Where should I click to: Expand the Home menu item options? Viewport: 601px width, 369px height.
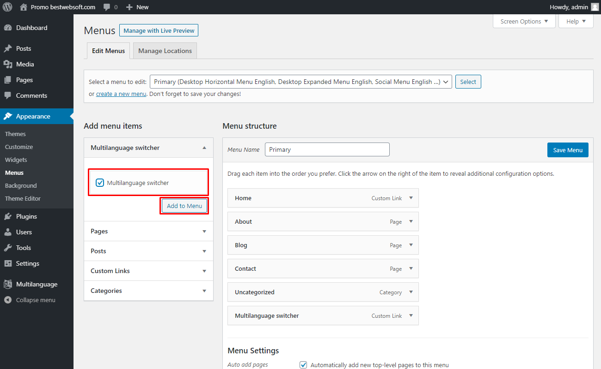pyautogui.click(x=411, y=198)
